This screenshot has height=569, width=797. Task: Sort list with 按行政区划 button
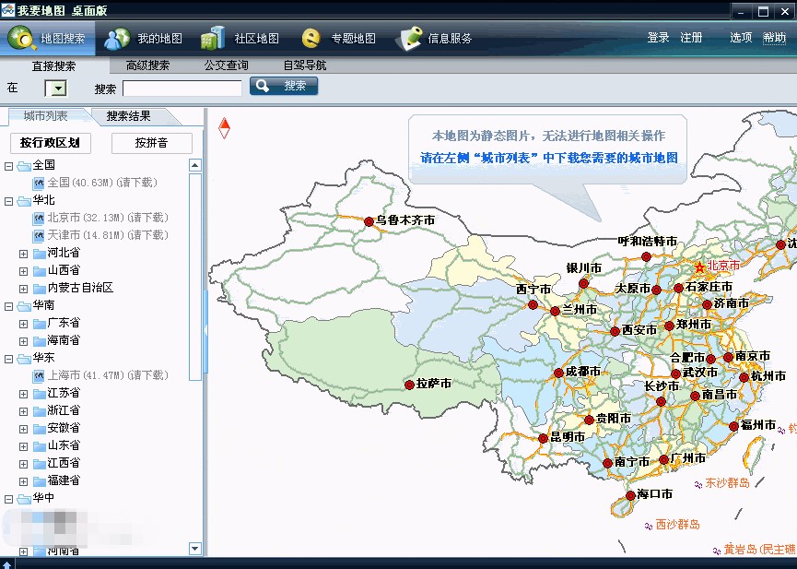(51, 143)
